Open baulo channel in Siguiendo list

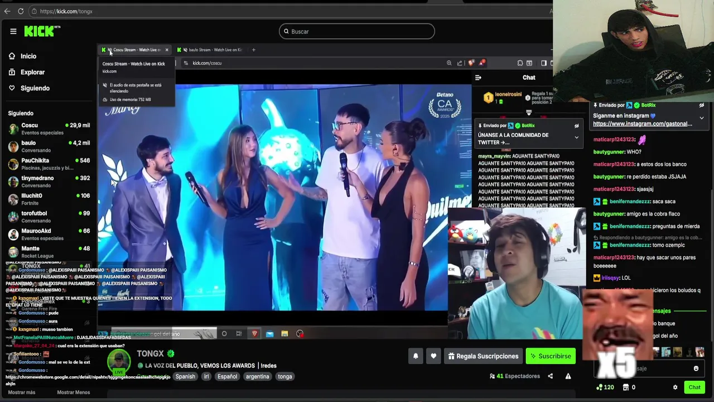coord(49,146)
